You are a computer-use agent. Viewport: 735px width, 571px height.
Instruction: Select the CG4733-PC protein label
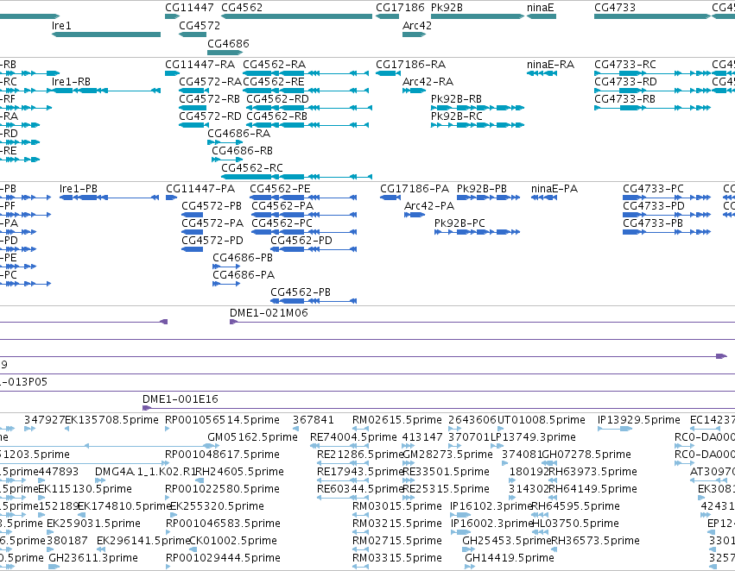(x=654, y=189)
